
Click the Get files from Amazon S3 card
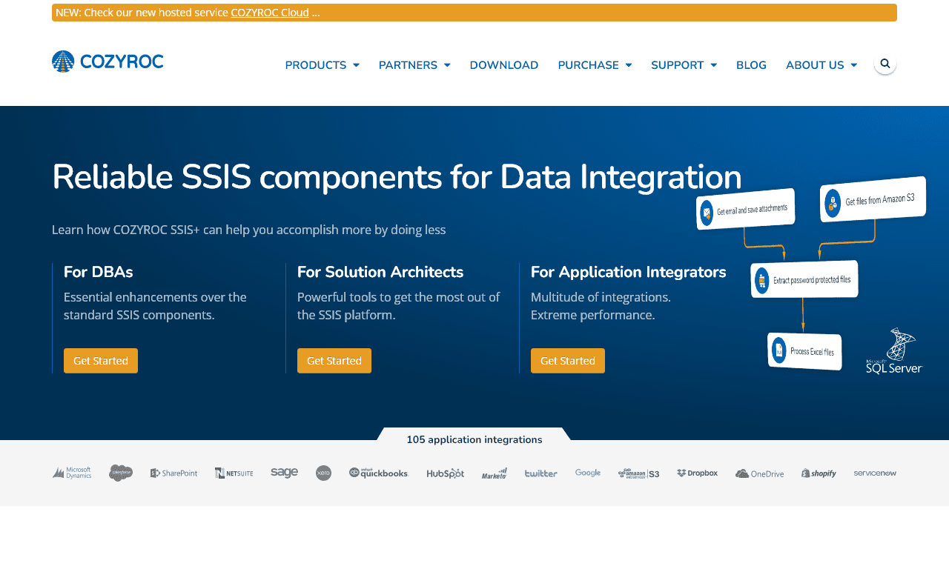[873, 199]
